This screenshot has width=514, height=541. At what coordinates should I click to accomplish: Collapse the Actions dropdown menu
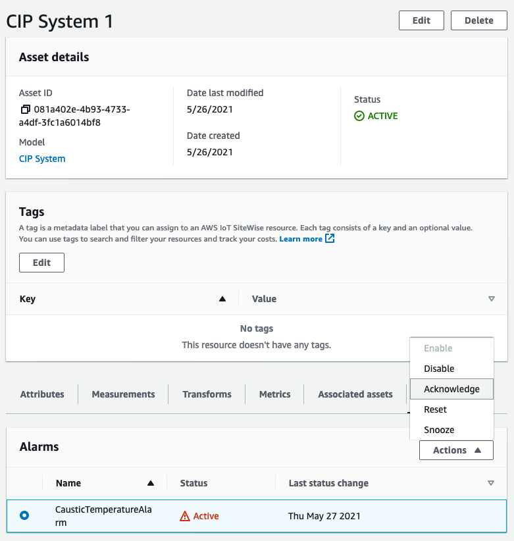[x=456, y=450]
